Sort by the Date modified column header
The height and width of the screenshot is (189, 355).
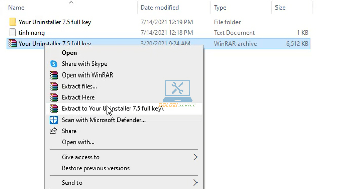[160, 8]
